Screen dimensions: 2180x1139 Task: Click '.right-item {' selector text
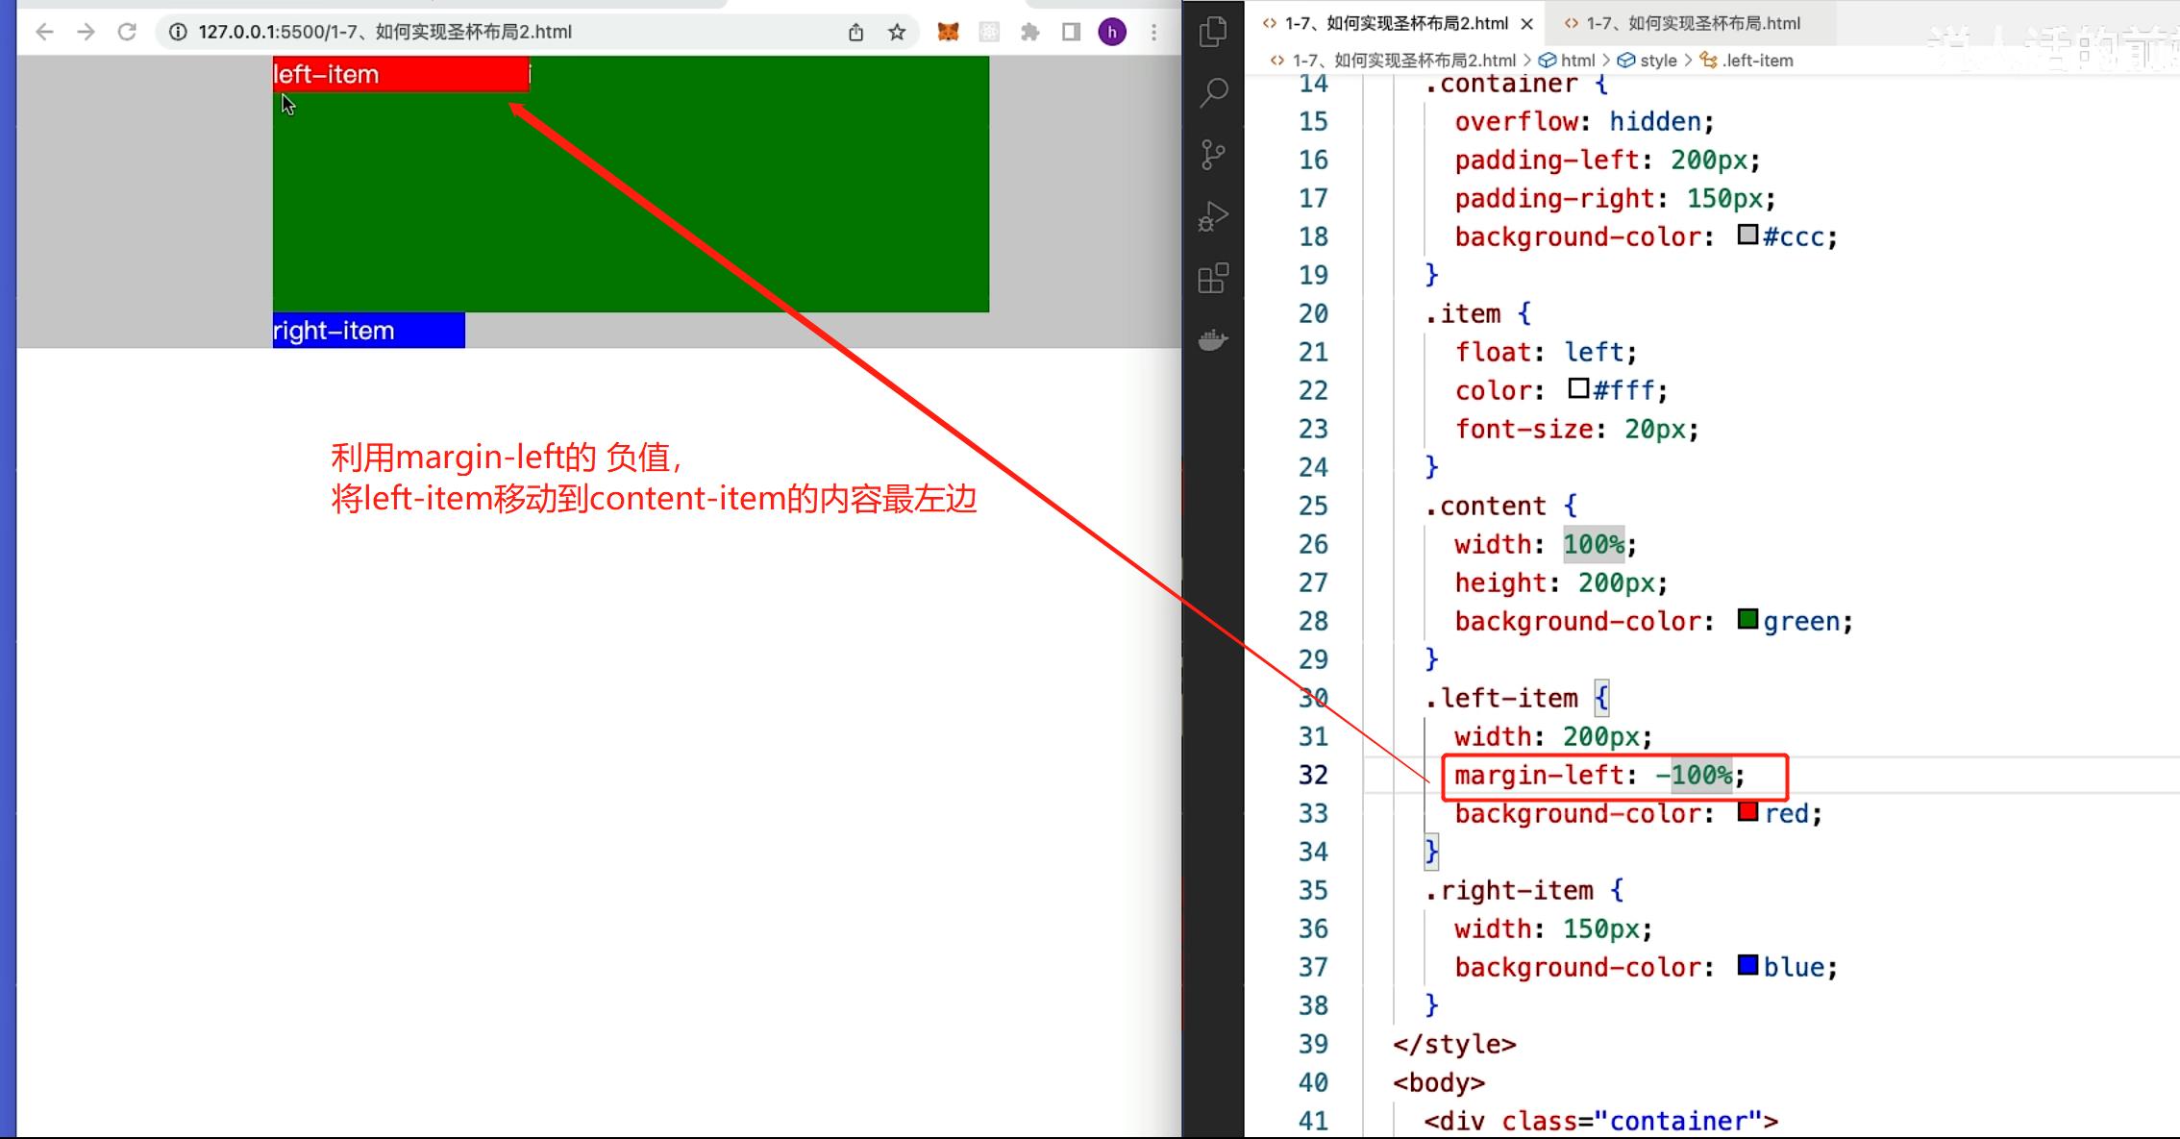click(x=1524, y=890)
